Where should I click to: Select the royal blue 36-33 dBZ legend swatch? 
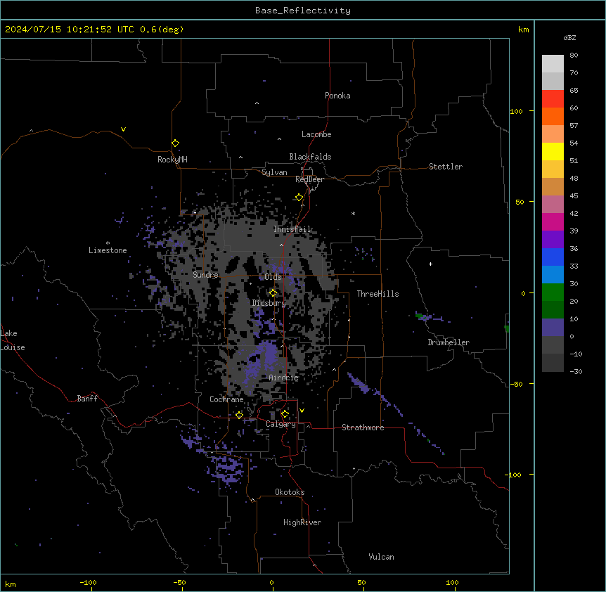click(553, 257)
